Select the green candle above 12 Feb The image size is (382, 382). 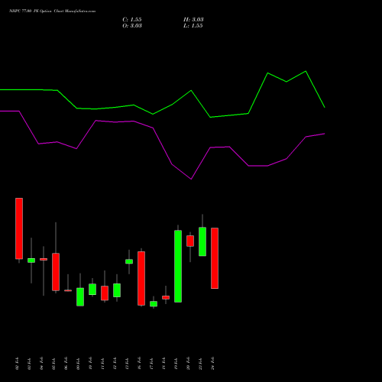pyautogui.click(x=117, y=290)
